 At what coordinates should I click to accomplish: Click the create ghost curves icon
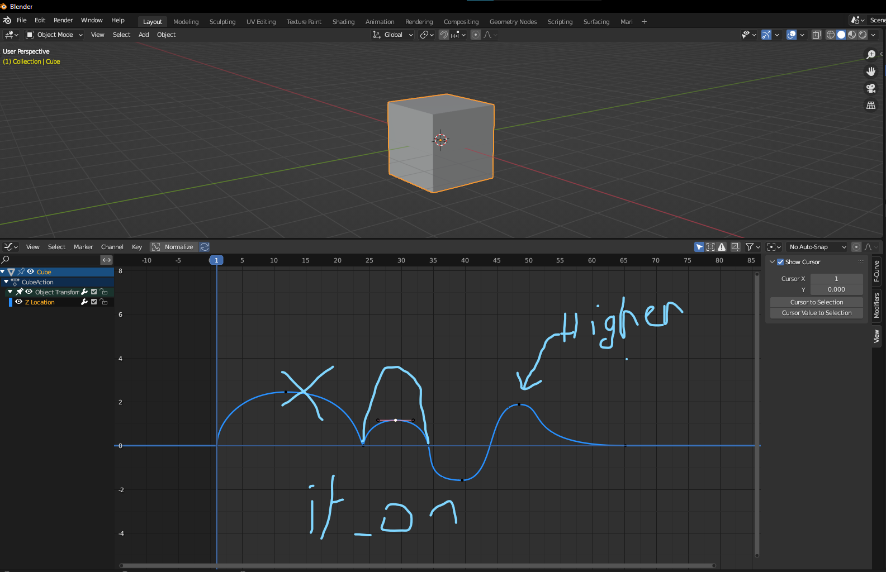point(736,247)
